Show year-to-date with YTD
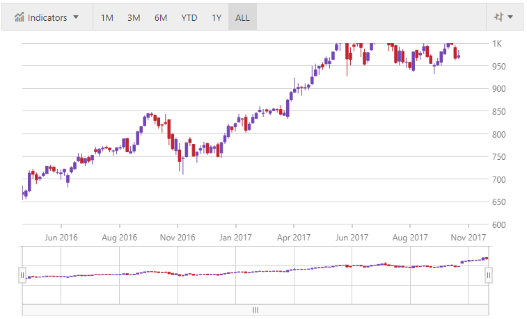 click(189, 17)
